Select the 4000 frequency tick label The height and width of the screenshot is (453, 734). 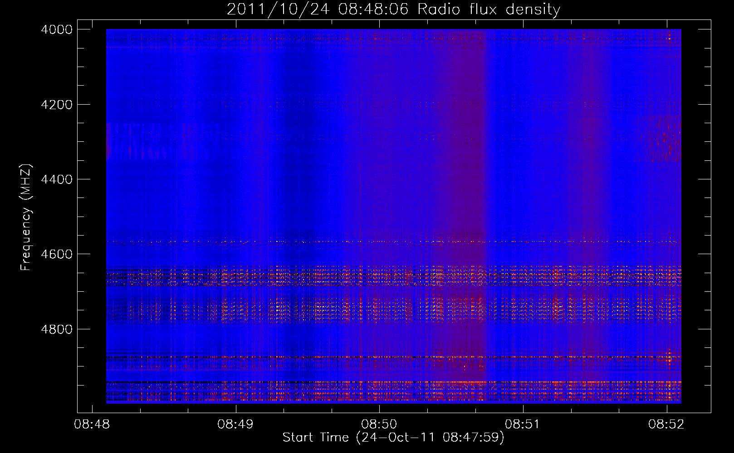(57, 29)
